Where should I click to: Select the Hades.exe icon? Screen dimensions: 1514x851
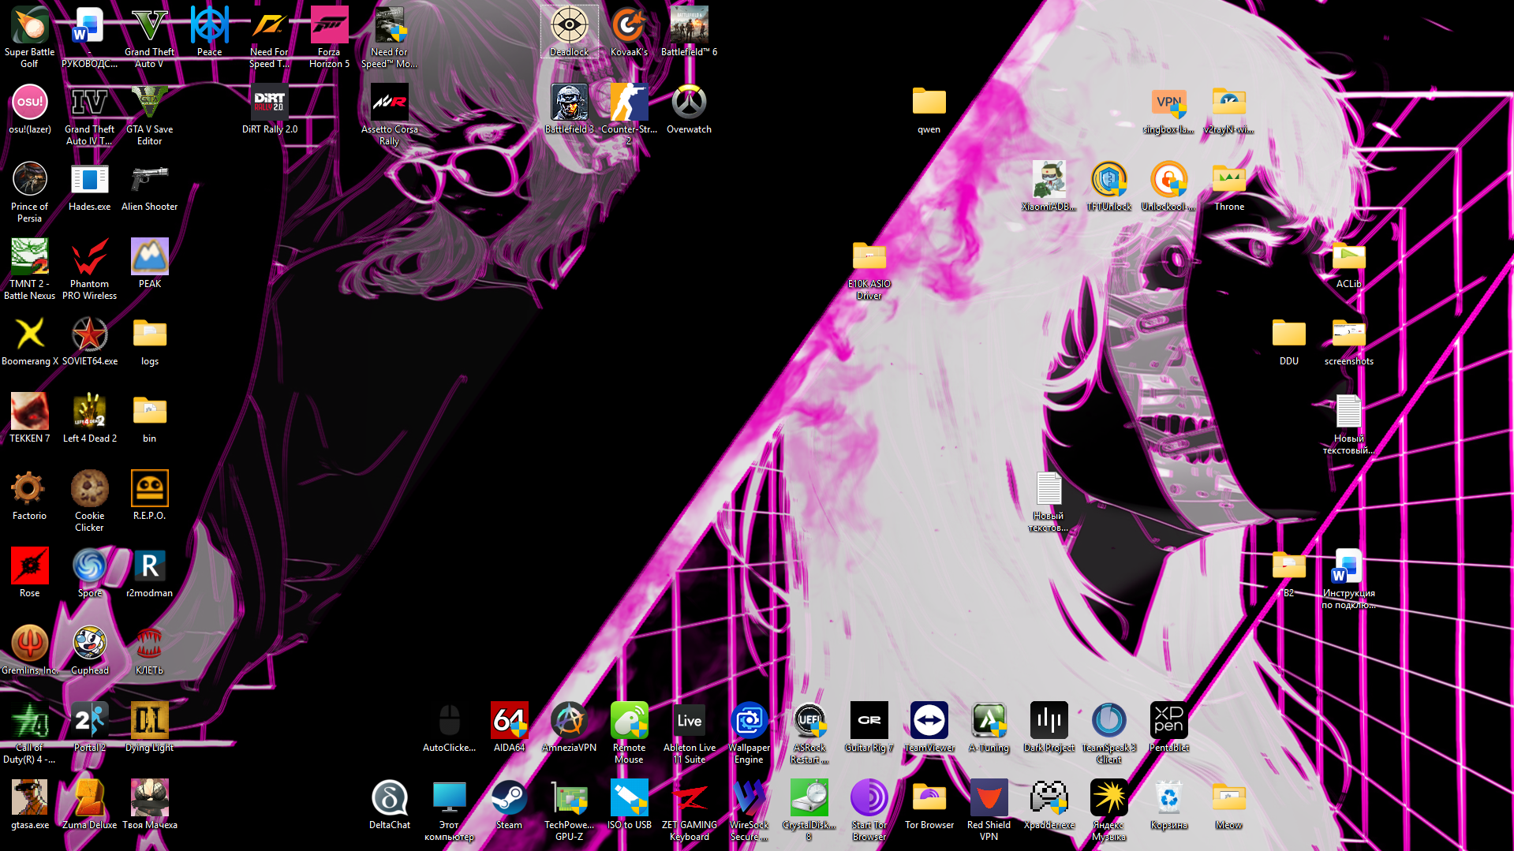pyautogui.click(x=90, y=186)
